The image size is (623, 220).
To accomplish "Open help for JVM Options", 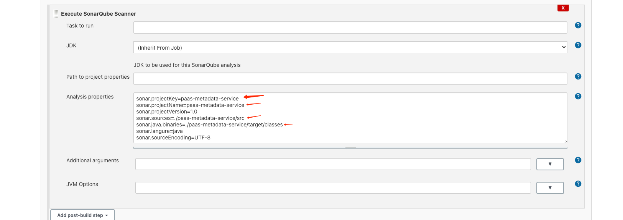I will click(578, 184).
